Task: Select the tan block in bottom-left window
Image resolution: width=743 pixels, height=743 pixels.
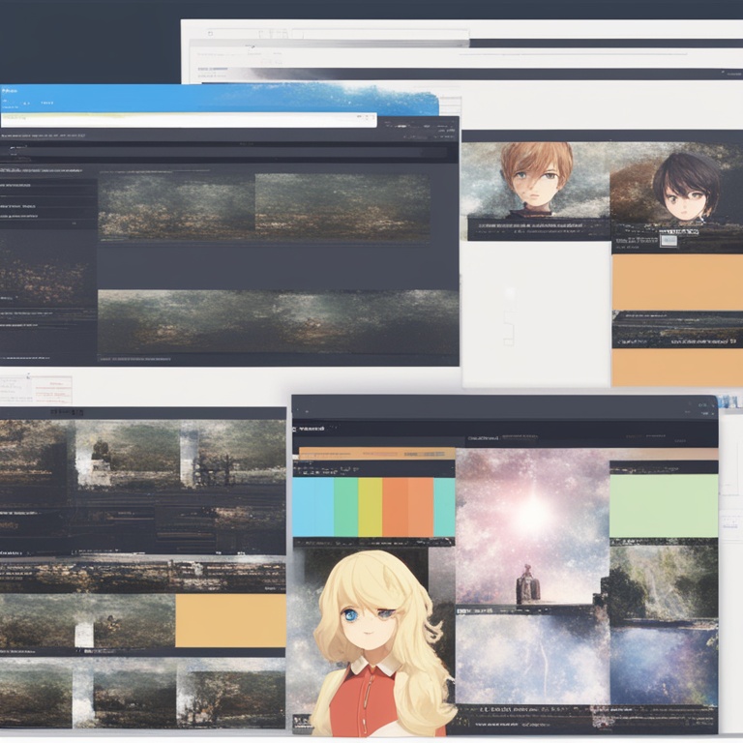Action: [x=231, y=620]
